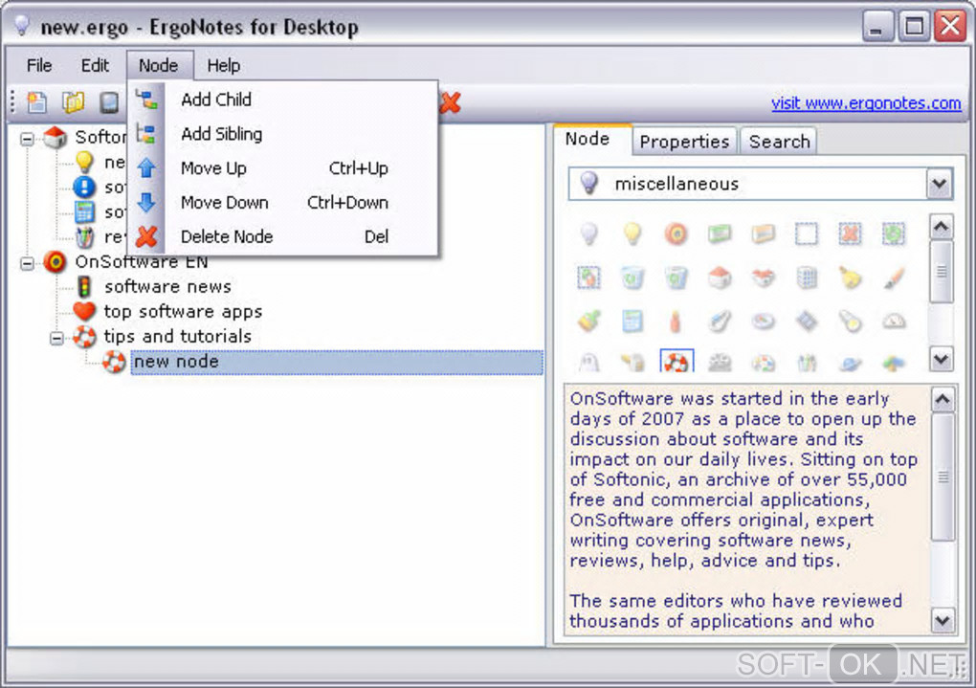Click the new document toolbar icon

[36, 102]
